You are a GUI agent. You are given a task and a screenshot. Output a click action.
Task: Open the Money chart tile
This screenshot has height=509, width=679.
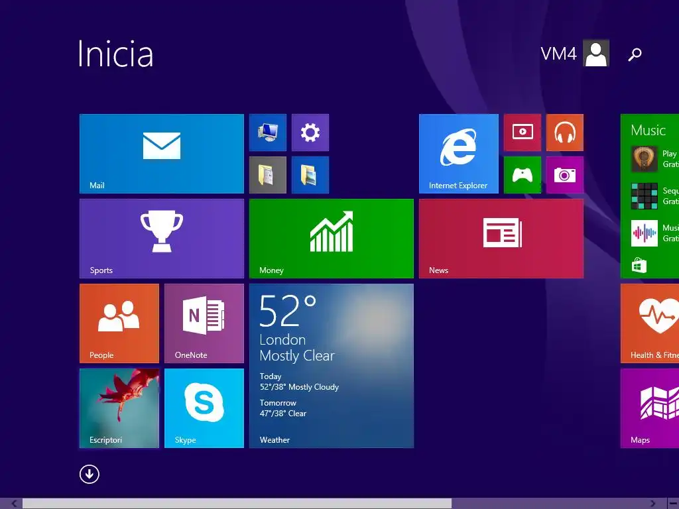pyautogui.click(x=332, y=239)
